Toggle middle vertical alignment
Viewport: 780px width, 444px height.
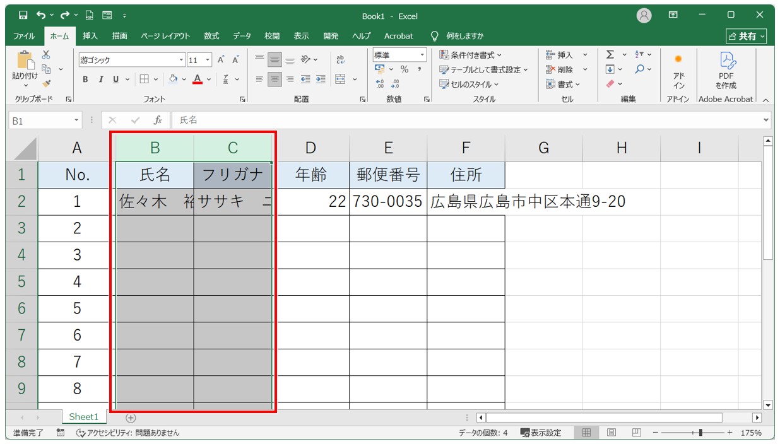point(275,60)
